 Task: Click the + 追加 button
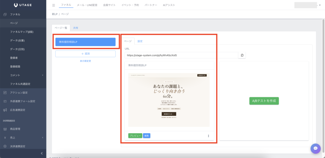pyautogui.click(x=85, y=54)
